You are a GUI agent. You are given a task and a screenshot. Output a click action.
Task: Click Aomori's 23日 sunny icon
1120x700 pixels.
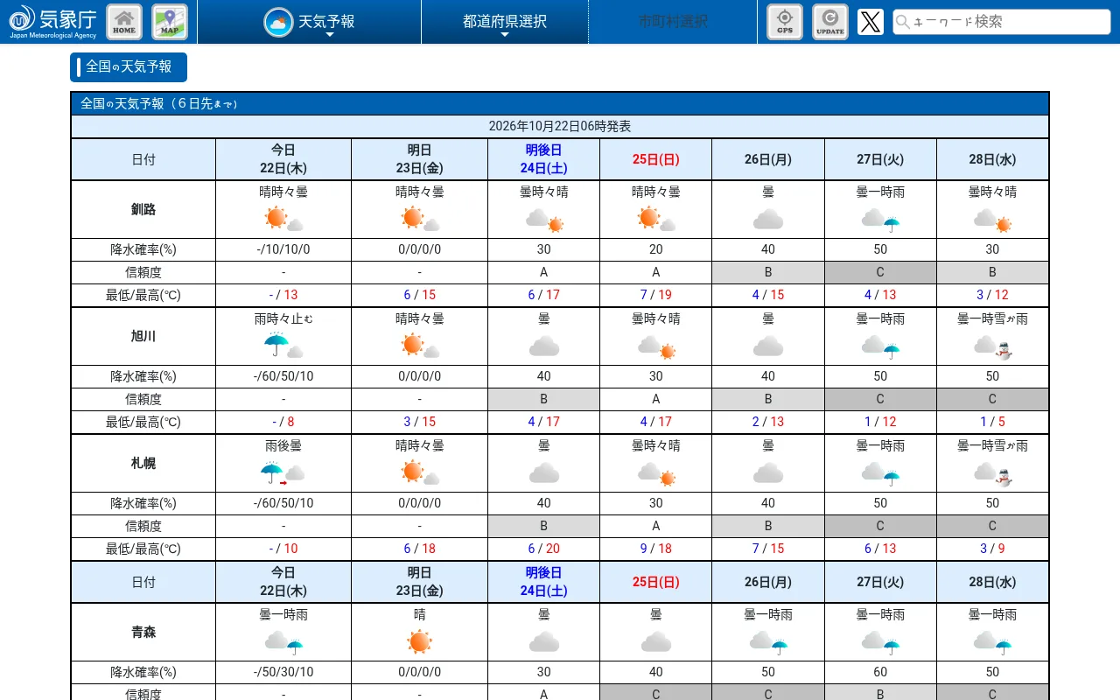coord(420,641)
